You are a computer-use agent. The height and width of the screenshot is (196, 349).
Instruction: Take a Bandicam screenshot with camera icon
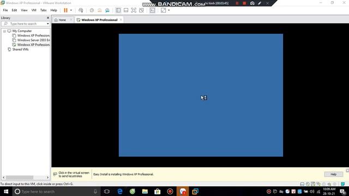coord(252,3)
